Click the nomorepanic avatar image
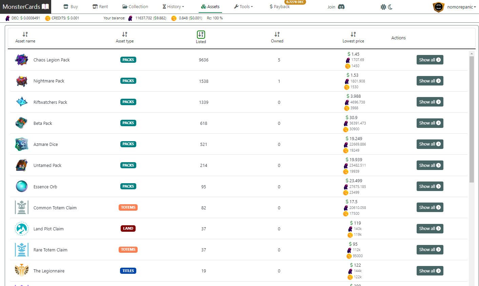The width and height of the screenshot is (479, 286). coord(438,7)
